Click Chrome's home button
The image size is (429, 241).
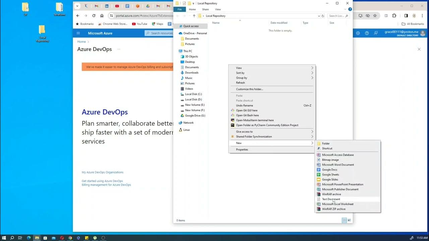click(x=102, y=16)
